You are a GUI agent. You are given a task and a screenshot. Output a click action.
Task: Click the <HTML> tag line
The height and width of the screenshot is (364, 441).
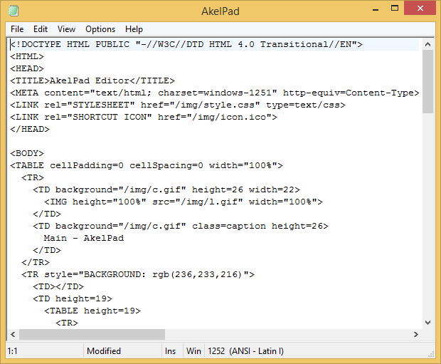coord(27,56)
